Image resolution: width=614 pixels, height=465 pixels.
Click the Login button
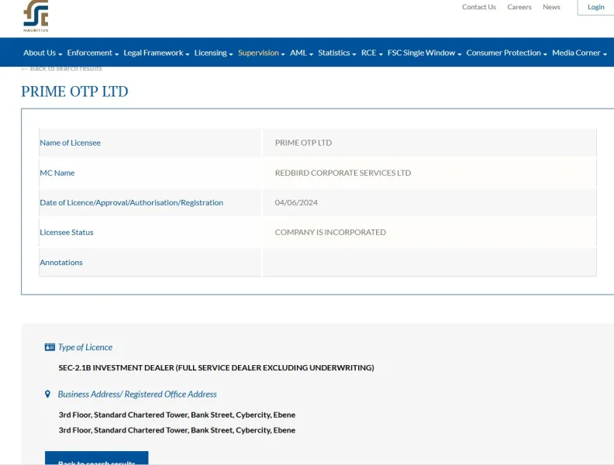click(595, 7)
